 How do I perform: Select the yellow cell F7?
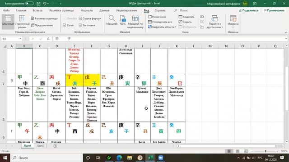pyautogui.click(x=92, y=80)
